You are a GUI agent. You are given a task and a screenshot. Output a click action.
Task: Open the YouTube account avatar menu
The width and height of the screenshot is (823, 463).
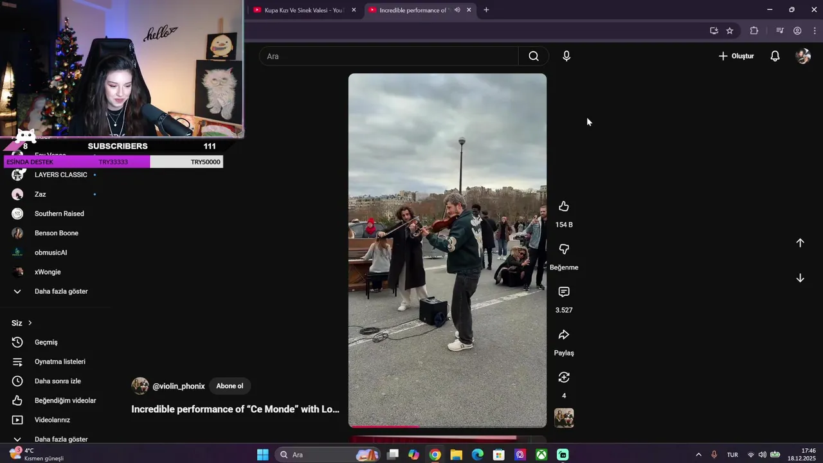point(803,56)
